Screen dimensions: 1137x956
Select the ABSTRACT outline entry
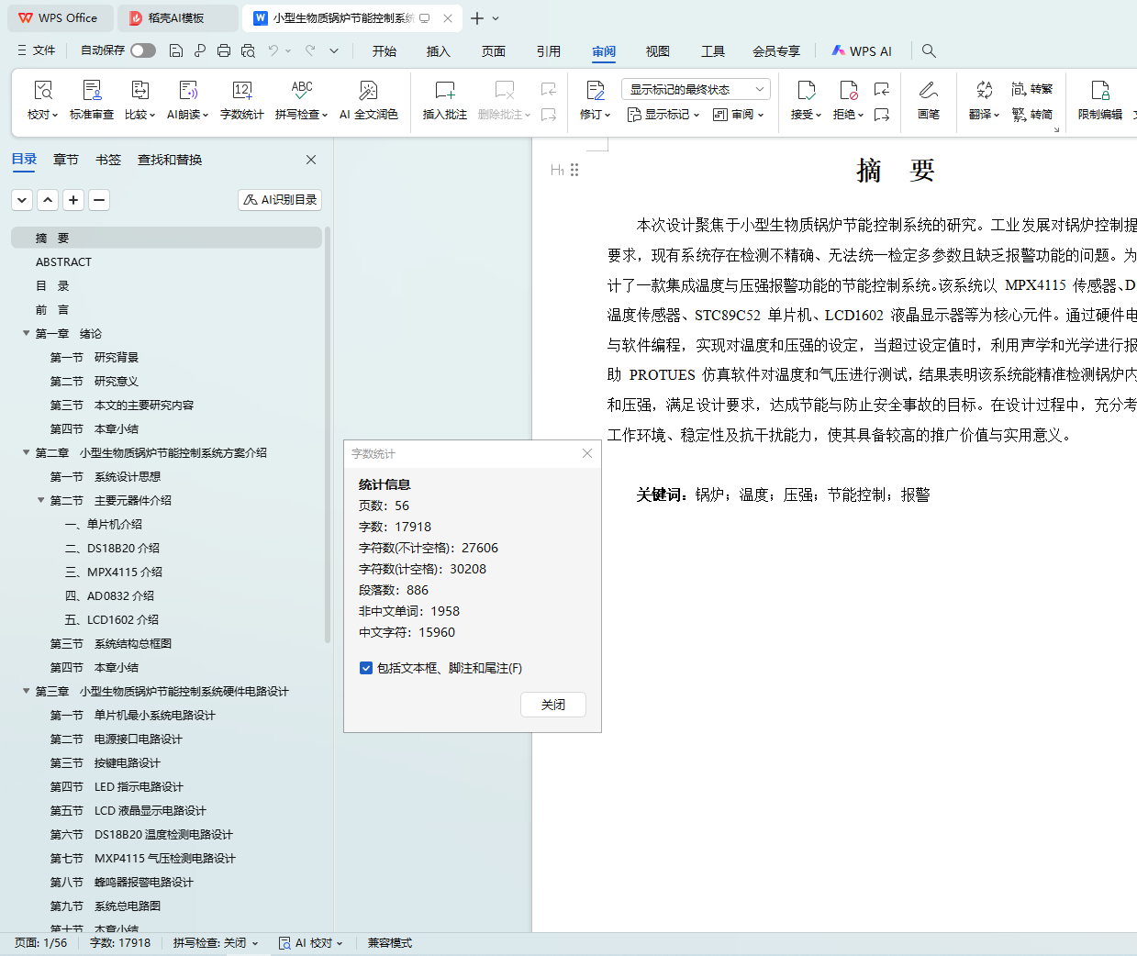(x=63, y=262)
